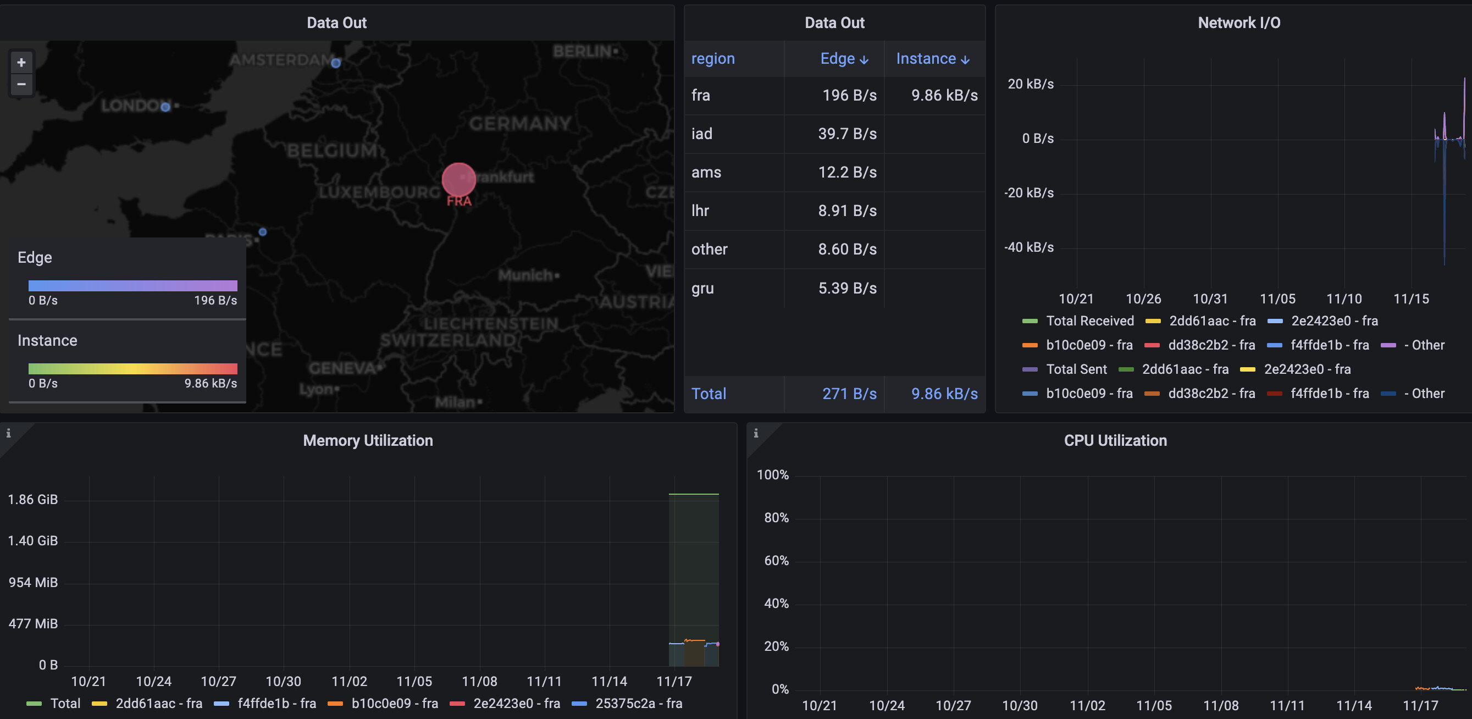The width and height of the screenshot is (1472, 719).
Task: Click the Edge color gradient bar
Action: point(132,286)
